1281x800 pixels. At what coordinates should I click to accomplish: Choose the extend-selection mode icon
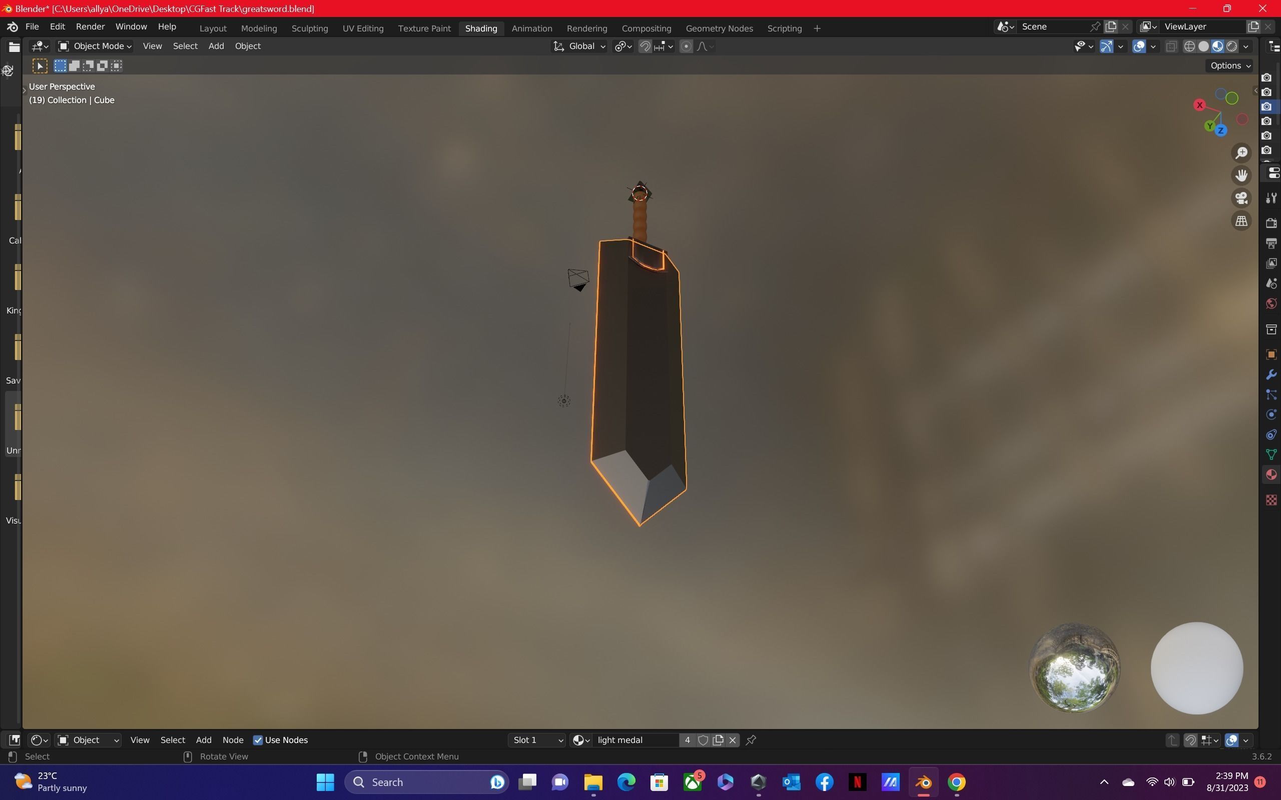coord(74,65)
